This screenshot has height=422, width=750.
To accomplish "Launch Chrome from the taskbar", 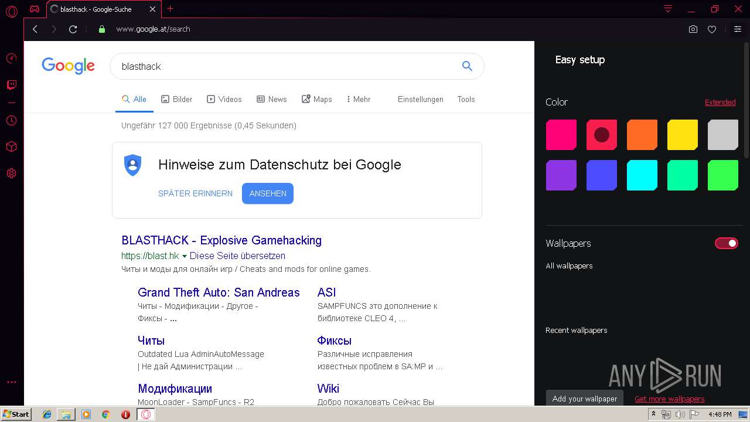I will point(105,414).
